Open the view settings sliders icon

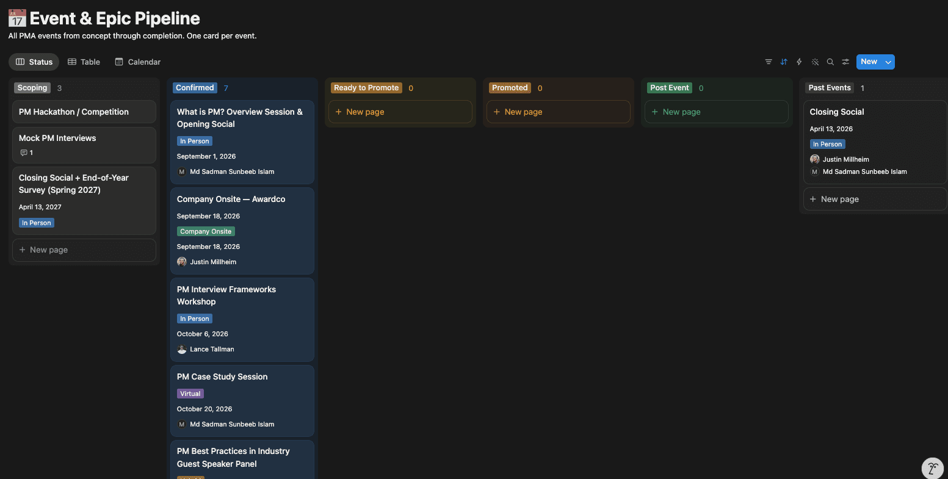click(845, 62)
